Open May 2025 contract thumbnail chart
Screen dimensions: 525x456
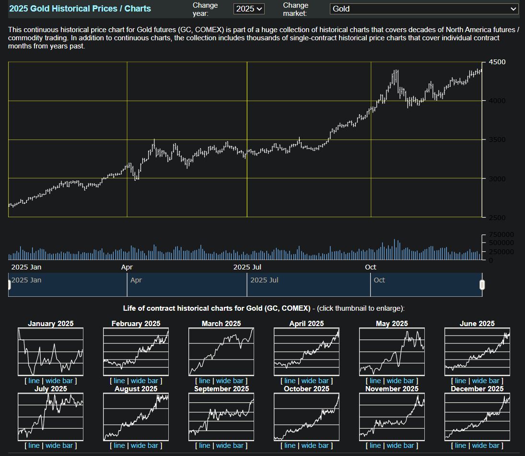[x=392, y=351]
